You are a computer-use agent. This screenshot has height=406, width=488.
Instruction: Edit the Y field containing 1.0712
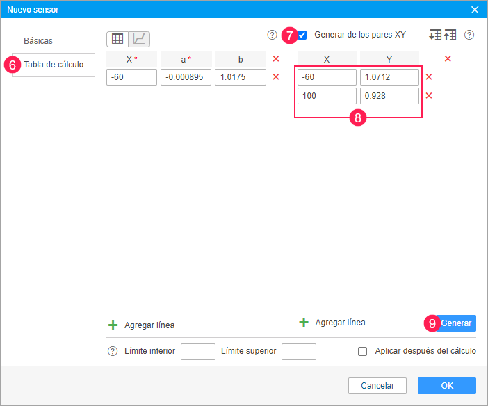click(389, 77)
